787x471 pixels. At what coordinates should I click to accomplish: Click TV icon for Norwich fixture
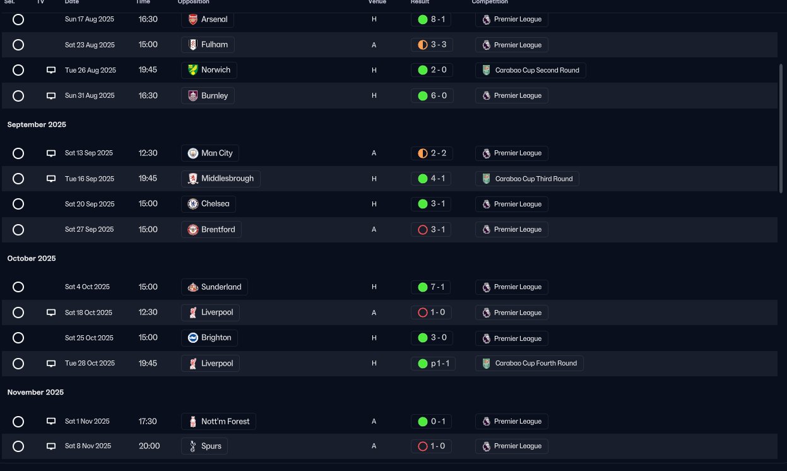[51, 70]
